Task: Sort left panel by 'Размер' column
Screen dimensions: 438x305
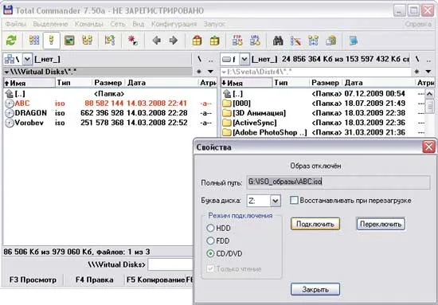Action: (108, 83)
